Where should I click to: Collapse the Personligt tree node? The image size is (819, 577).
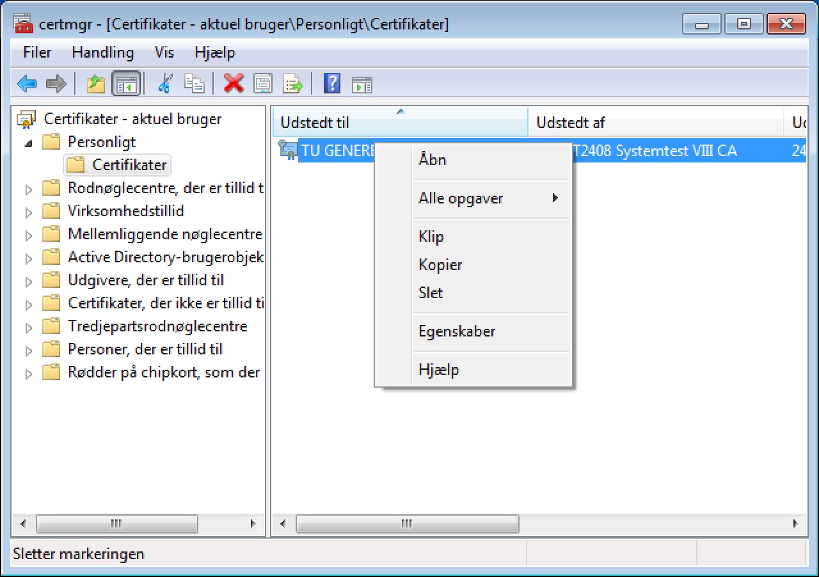click(x=28, y=143)
